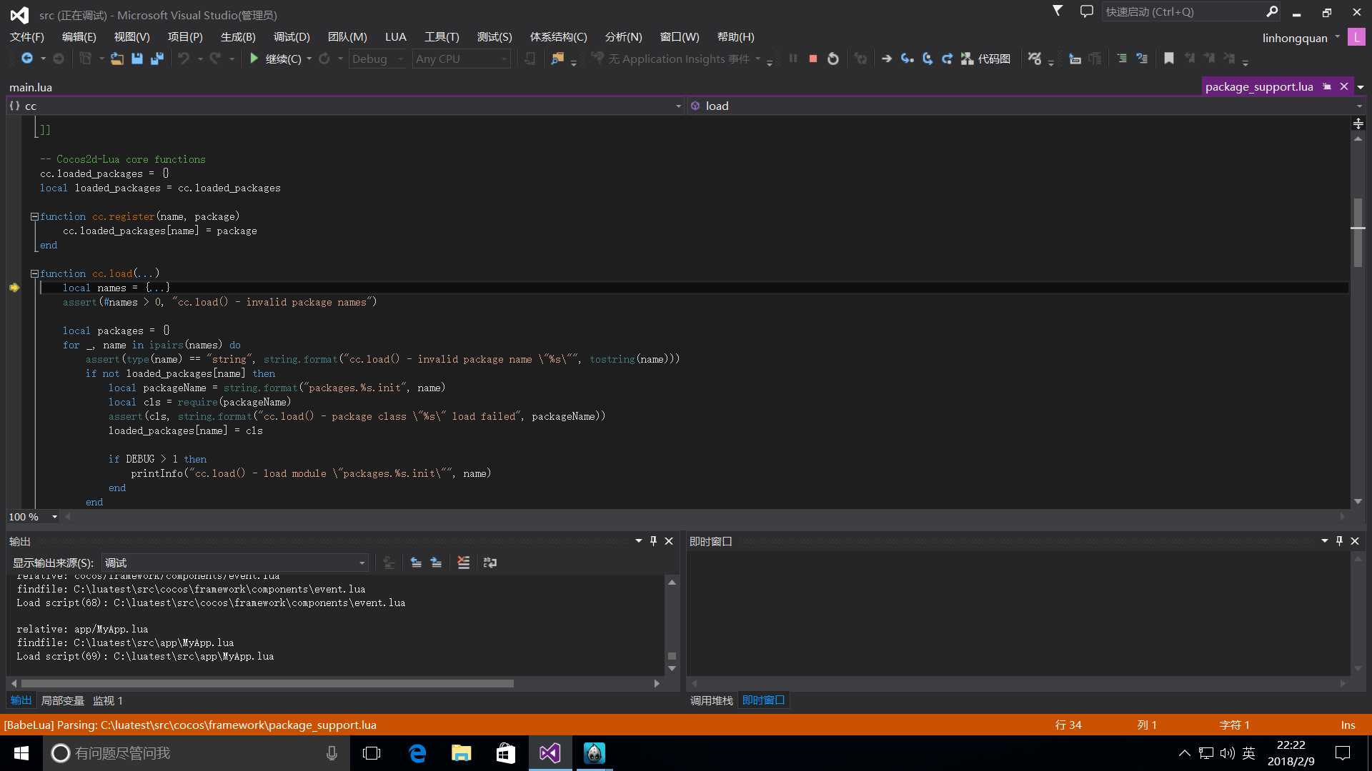This screenshot has width=1372, height=771.
Task: Click the current statement yellow arrow marker
Action: 14,288
